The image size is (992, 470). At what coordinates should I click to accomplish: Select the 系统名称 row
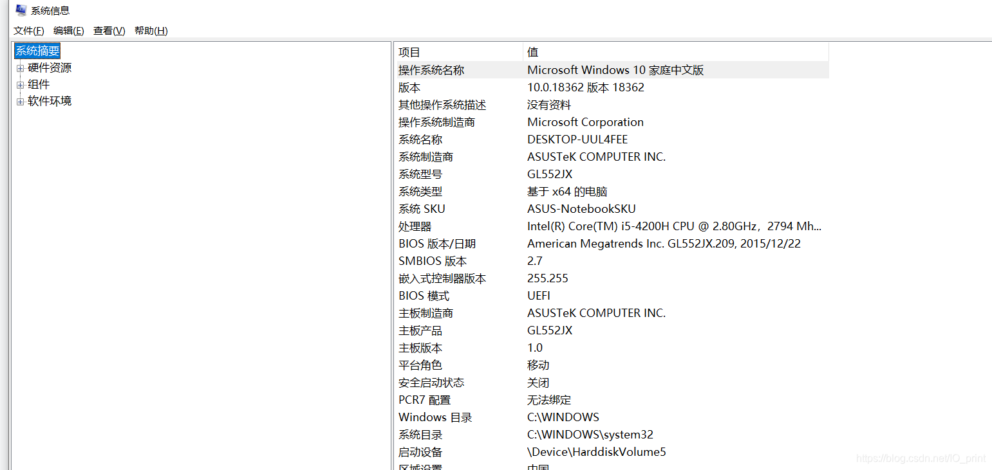612,140
